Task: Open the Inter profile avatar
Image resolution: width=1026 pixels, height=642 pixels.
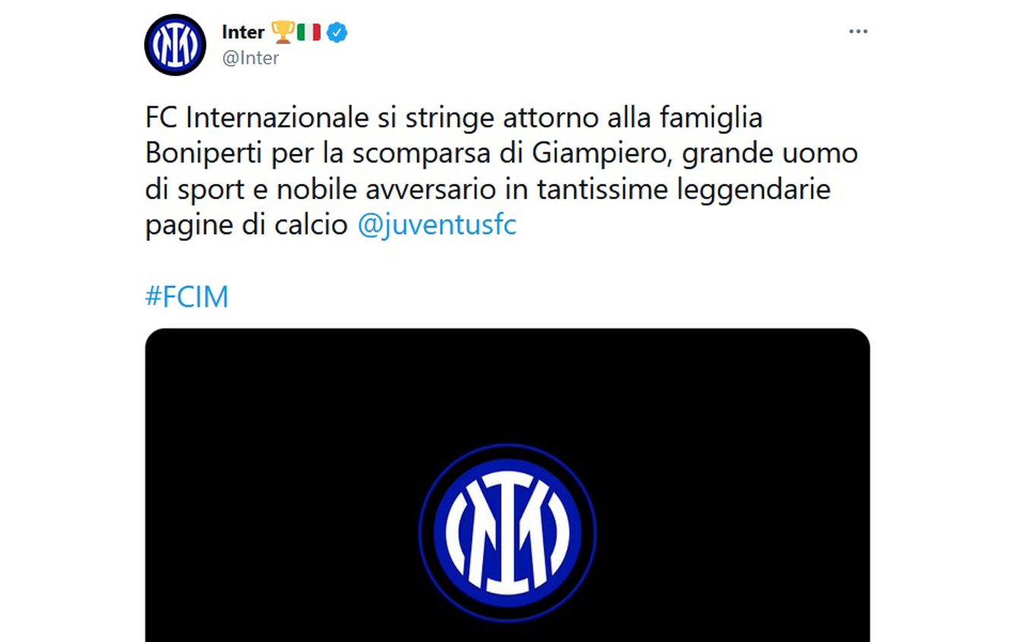Action: point(175,45)
